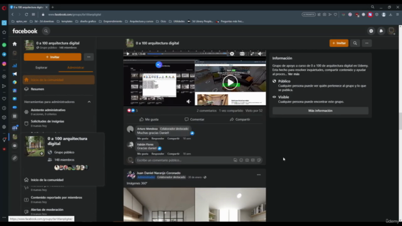Viewport: 402px width, 226px height.
Task: Click member avatars in the popup card
Action: pyautogui.click(x=71, y=168)
